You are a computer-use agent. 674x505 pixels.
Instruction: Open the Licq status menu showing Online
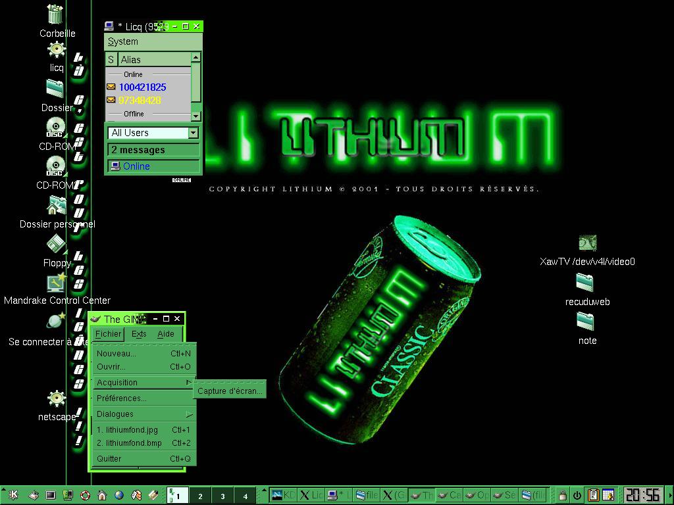[x=153, y=166]
